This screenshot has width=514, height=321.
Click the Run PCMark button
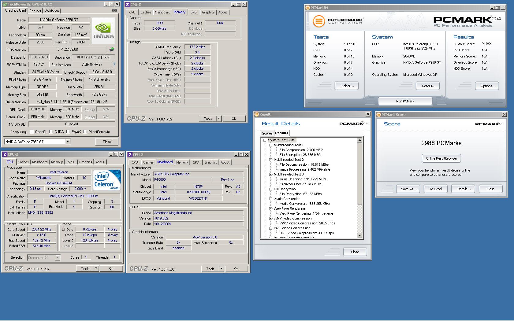click(x=405, y=101)
